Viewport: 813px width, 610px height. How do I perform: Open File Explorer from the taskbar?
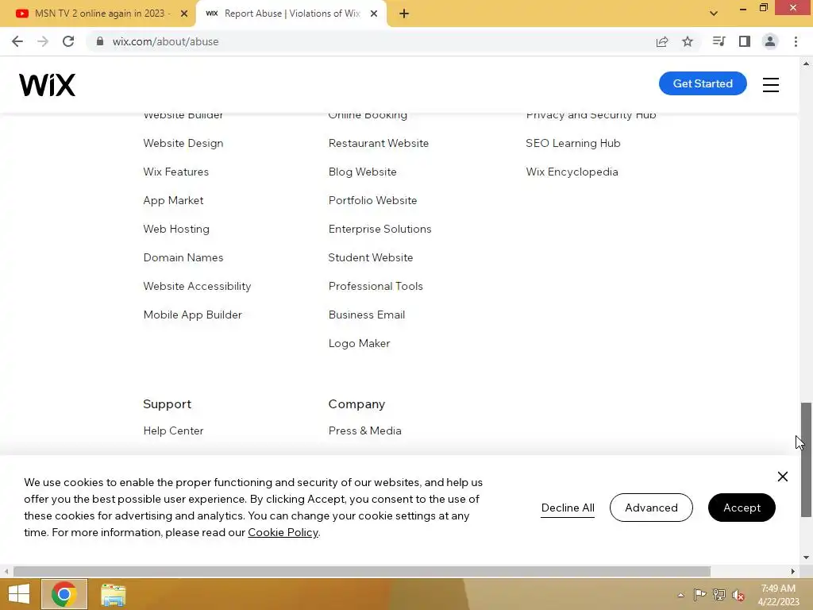pyautogui.click(x=113, y=595)
